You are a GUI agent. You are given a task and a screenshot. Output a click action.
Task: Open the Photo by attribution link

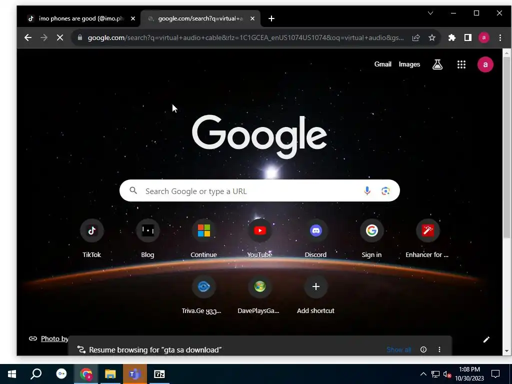pos(54,338)
